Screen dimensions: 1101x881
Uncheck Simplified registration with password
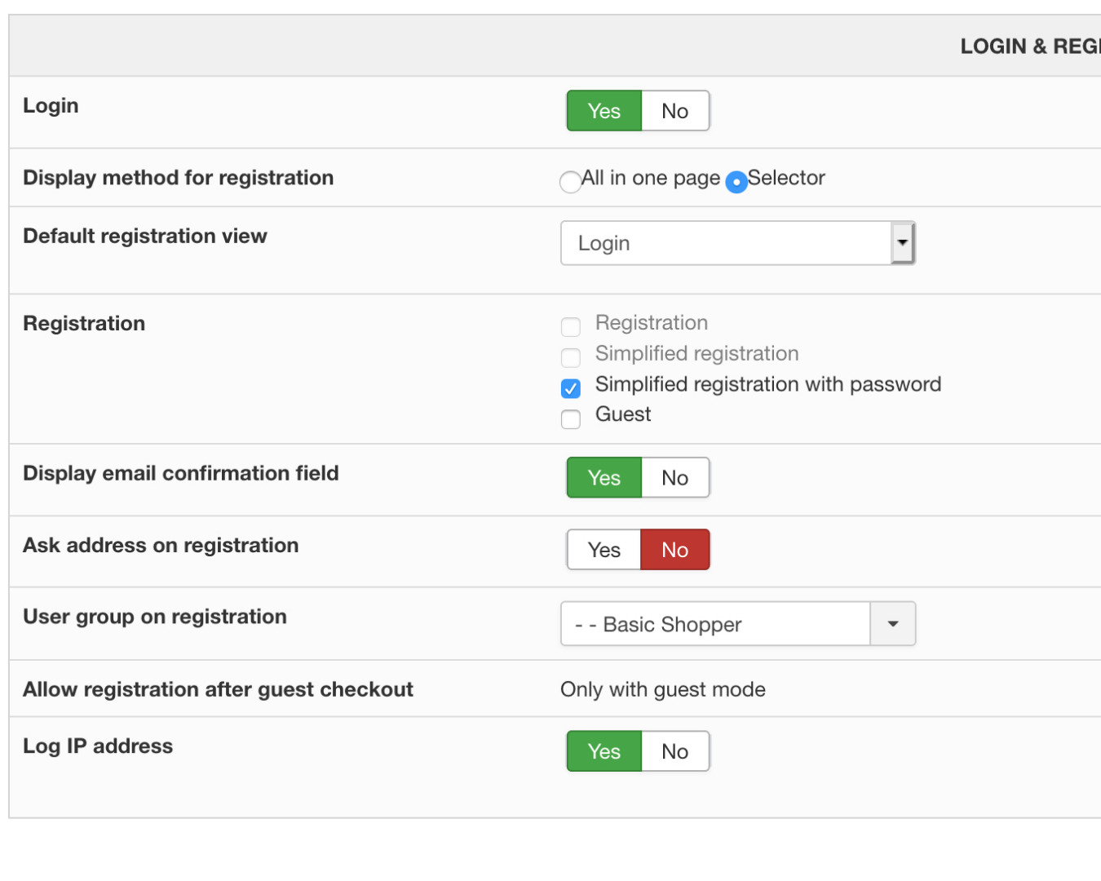pos(571,388)
